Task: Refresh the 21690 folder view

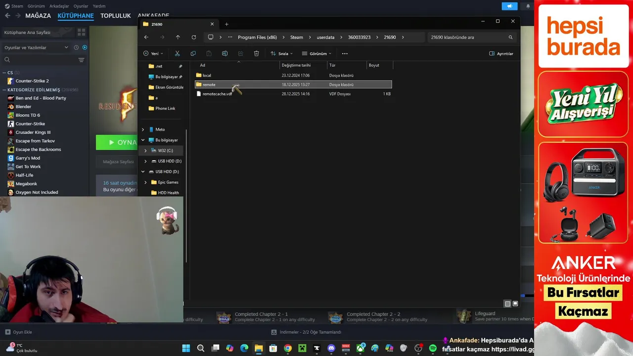Action: (193, 37)
